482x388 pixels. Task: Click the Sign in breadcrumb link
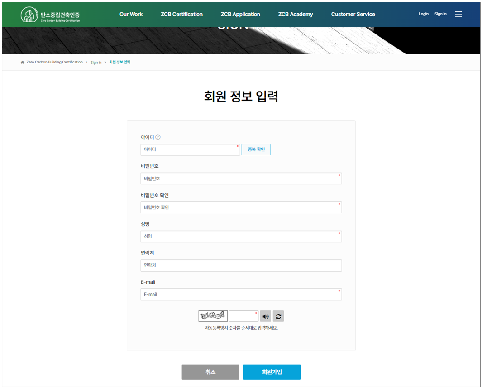(95, 63)
